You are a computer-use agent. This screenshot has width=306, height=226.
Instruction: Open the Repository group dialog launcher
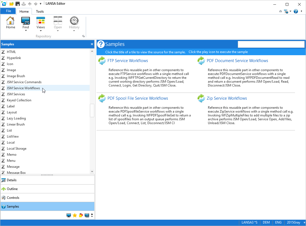[x=83, y=36]
